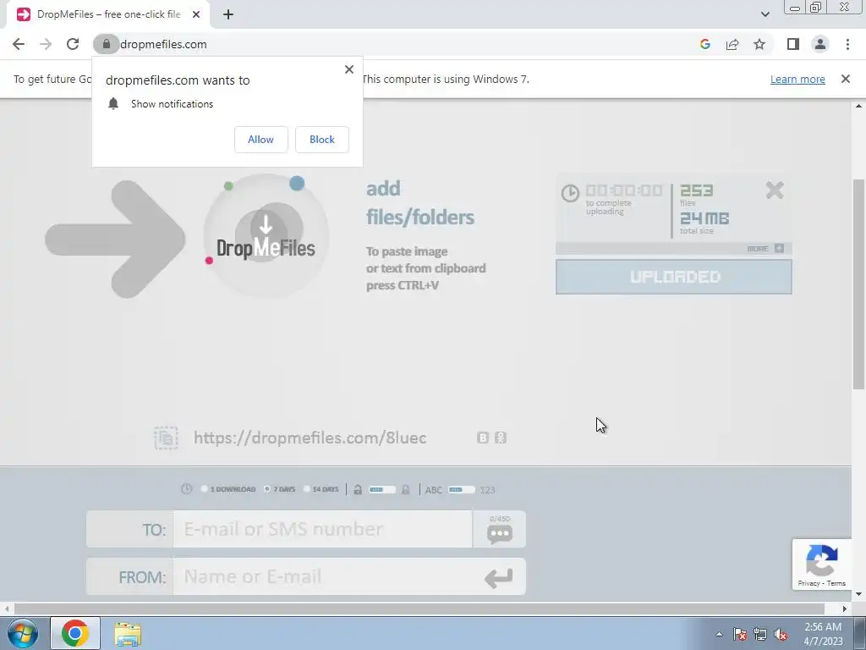Viewport: 866px width, 650px height.
Task: Open the Chrome profile icon
Action: point(820,44)
